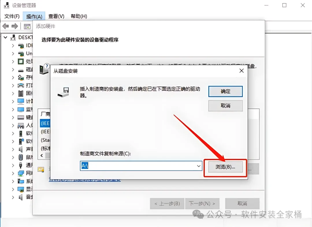The image size is (312, 227).
Task: Confirm with the 确定 button
Action: [x=225, y=91]
